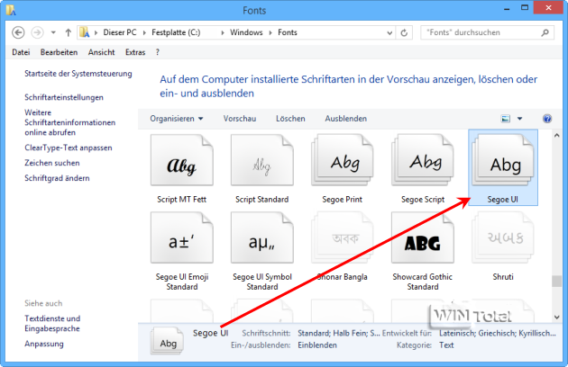Open Weitere Schriftarteninformationen online abrufen
The image size is (568, 367).
tap(70, 122)
